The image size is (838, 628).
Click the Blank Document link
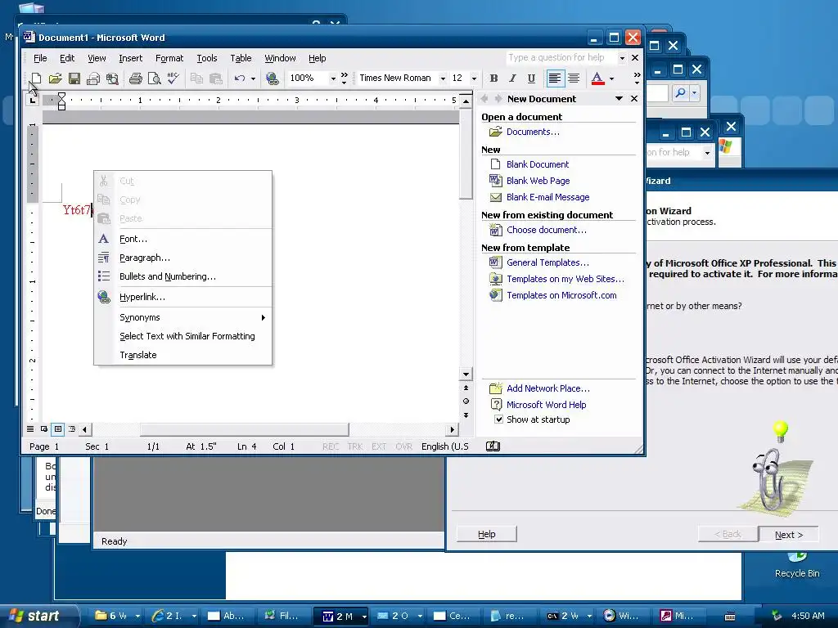537,164
